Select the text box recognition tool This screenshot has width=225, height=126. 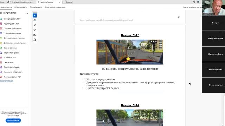tap(35, 35)
